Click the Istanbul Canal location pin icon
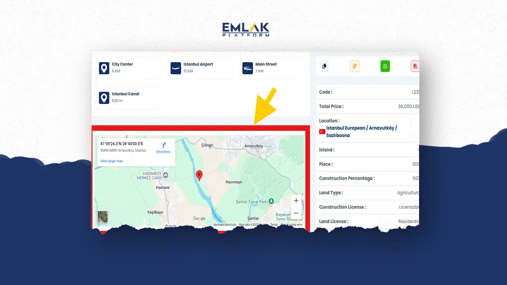 click(x=104, y=98)
